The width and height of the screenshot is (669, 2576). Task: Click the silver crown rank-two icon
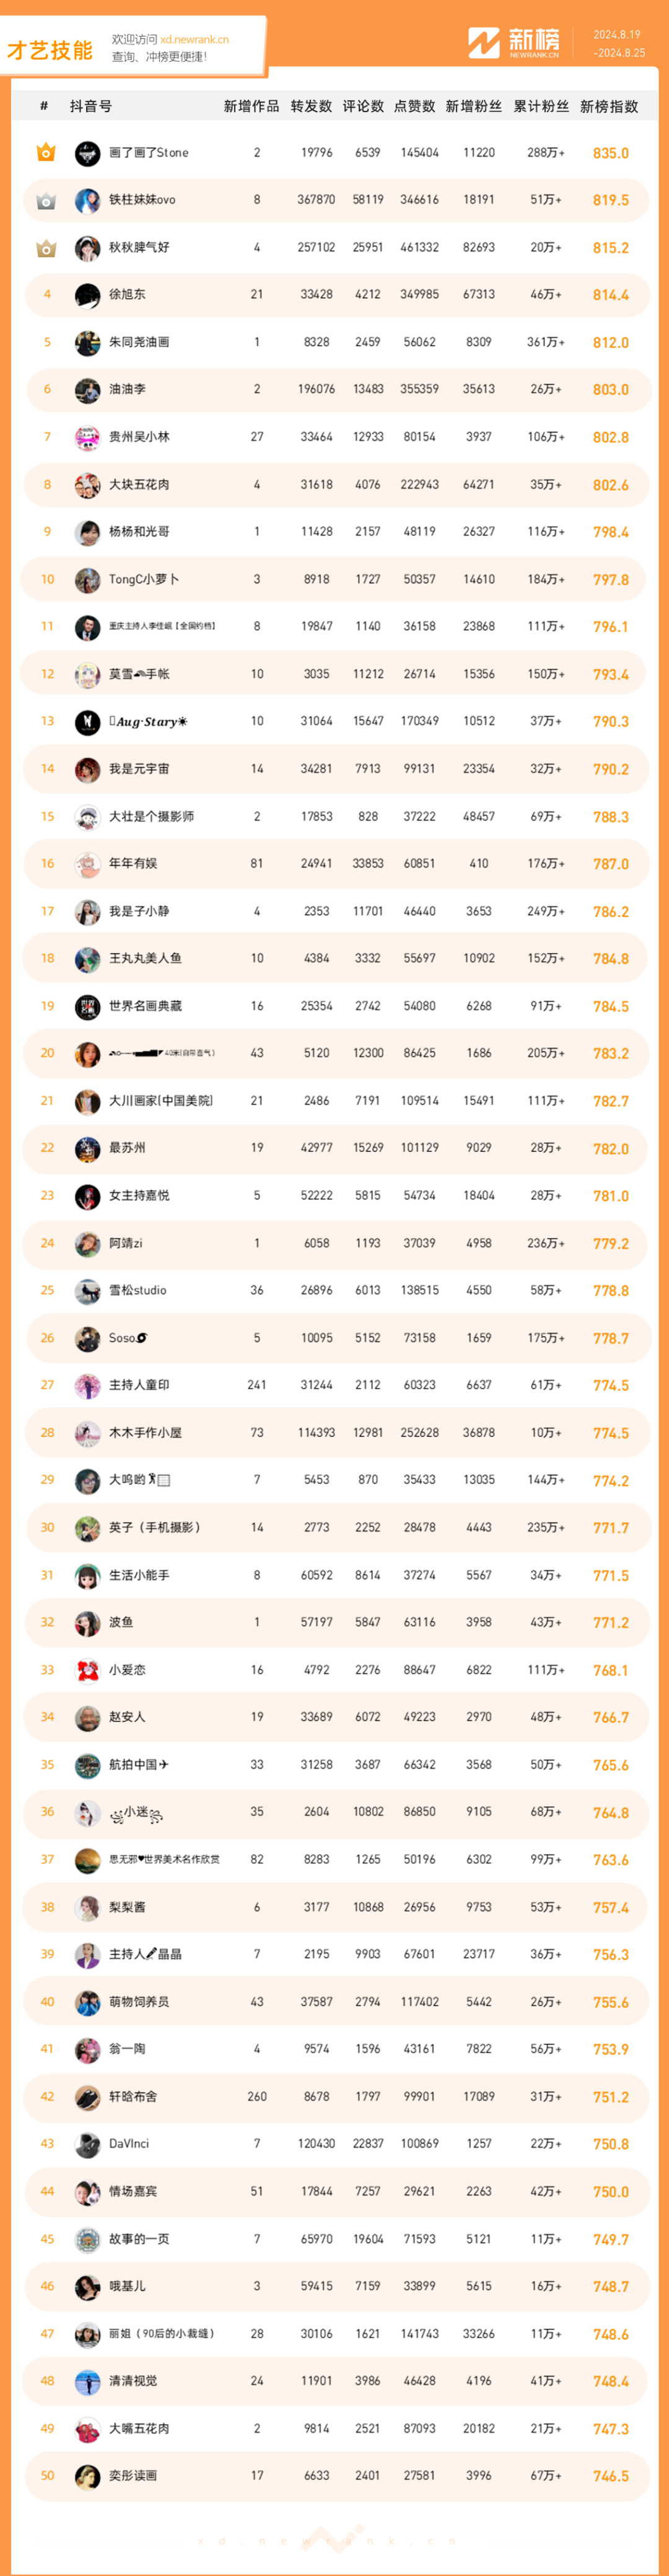46,200
